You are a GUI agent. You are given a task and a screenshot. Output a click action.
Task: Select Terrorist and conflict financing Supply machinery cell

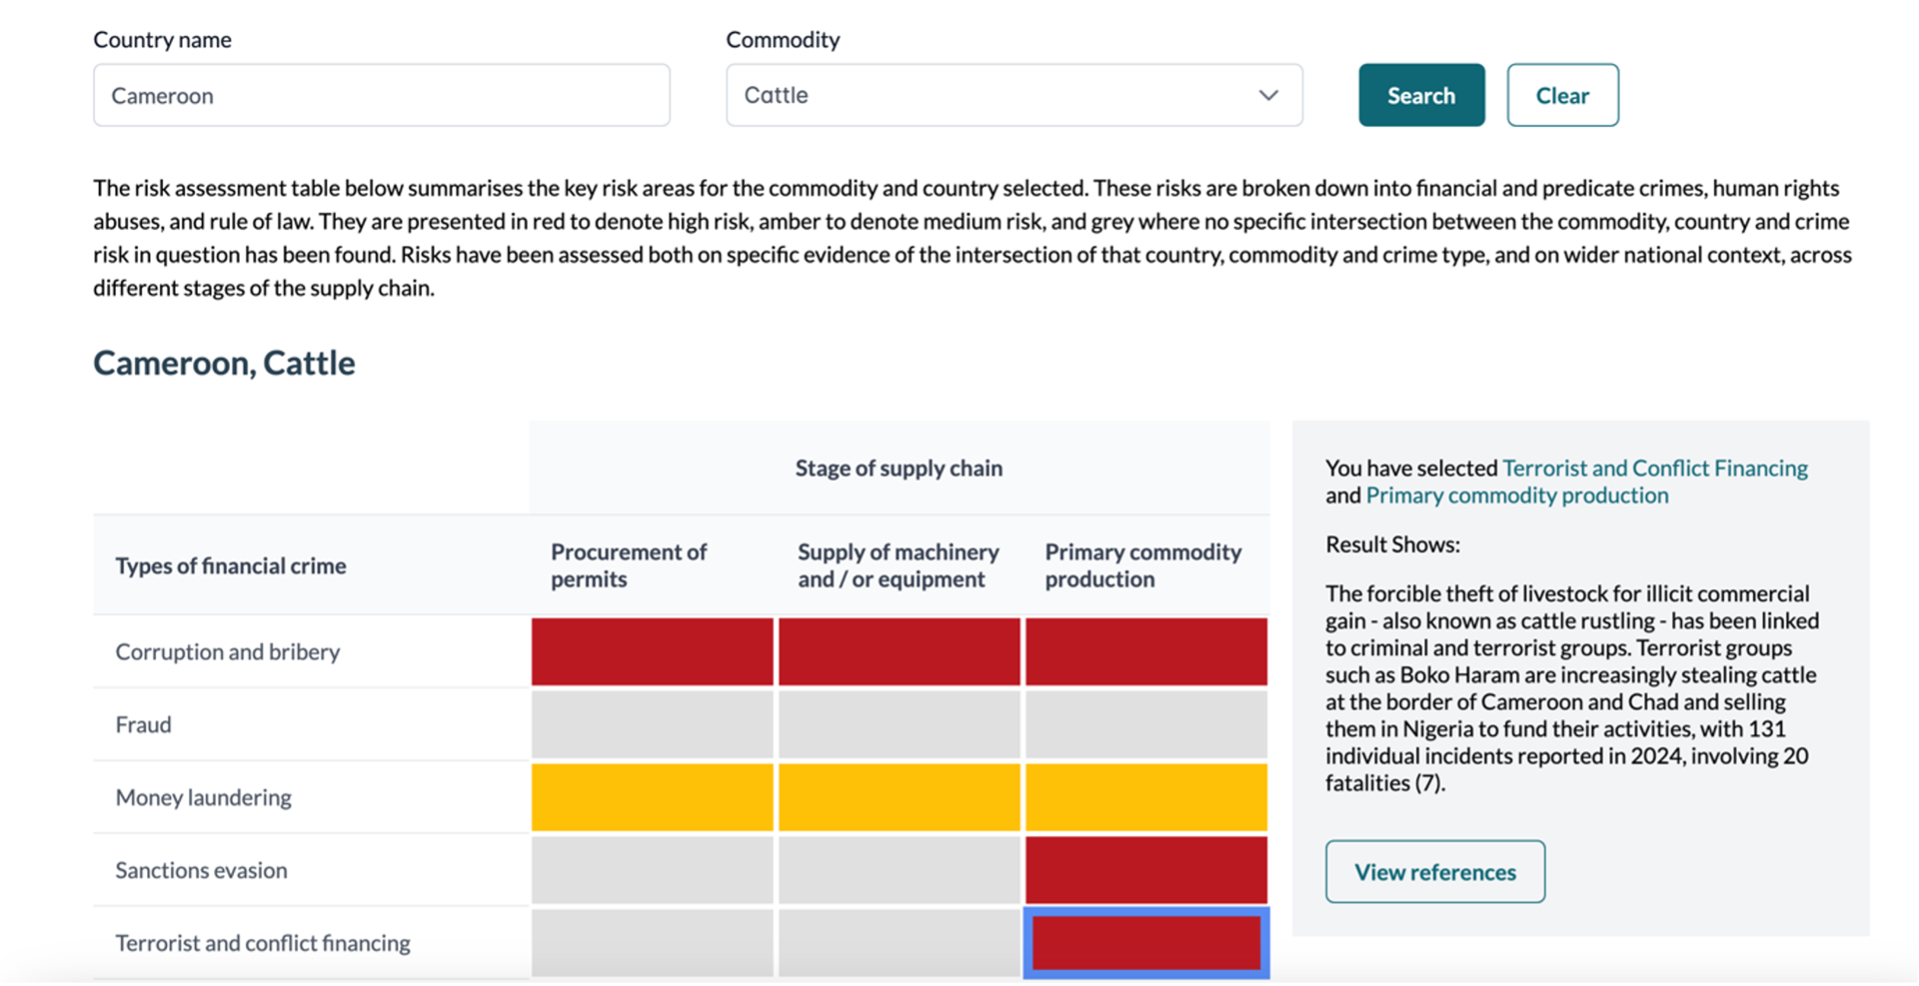[x=900, y=943]
